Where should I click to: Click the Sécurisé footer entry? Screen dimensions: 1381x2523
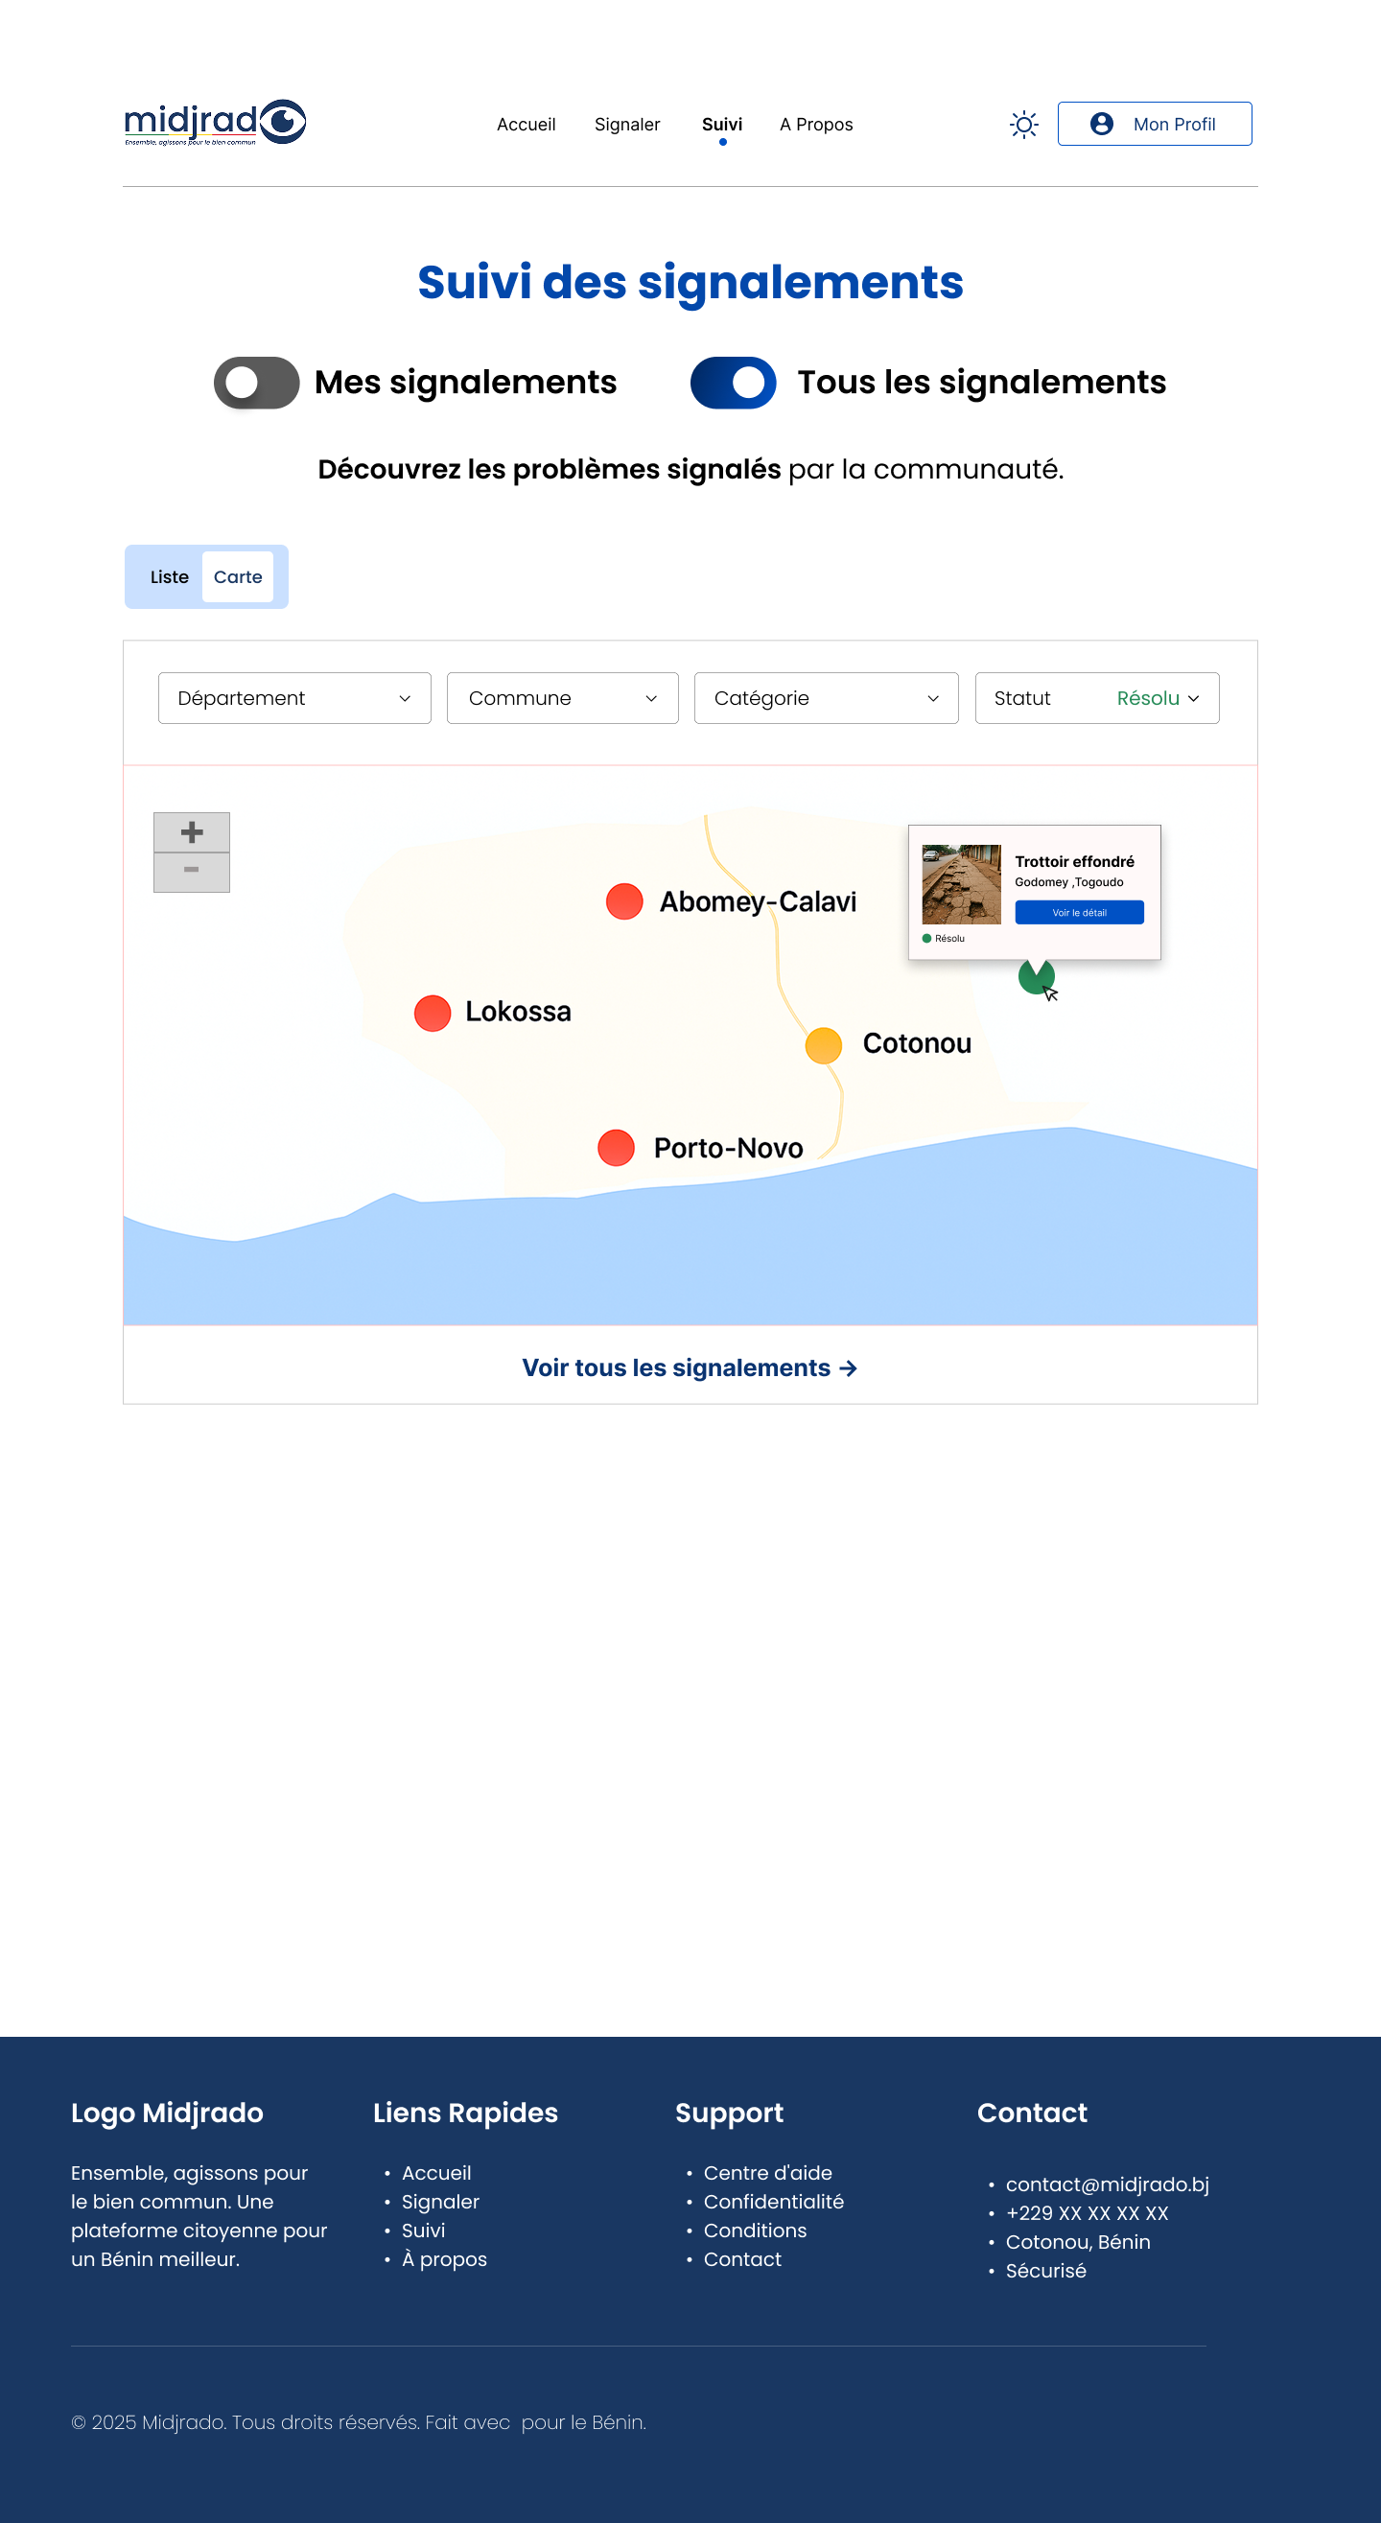click(1046, 2270)
